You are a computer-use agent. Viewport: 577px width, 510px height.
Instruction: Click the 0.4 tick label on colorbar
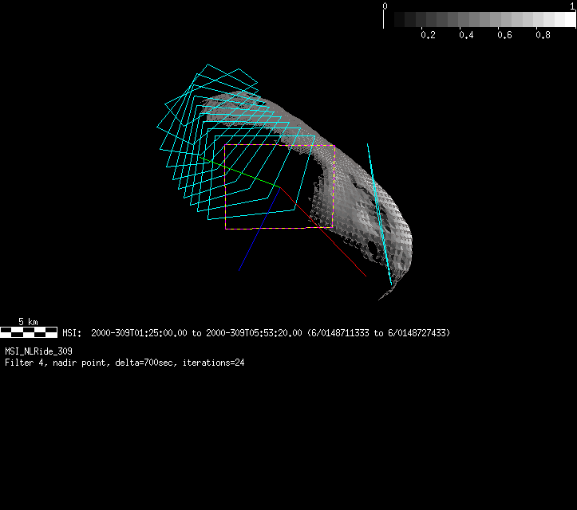tap(467, 35)
